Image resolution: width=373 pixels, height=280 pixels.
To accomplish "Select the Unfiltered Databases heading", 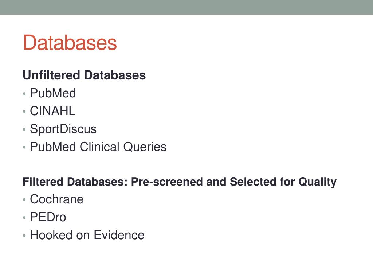I will (x=84, y=75).
